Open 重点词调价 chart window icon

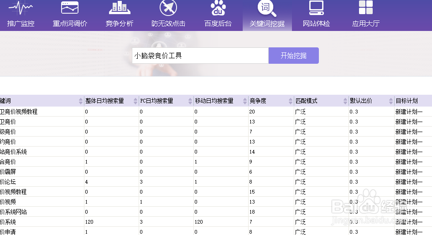tap(70, 7)
